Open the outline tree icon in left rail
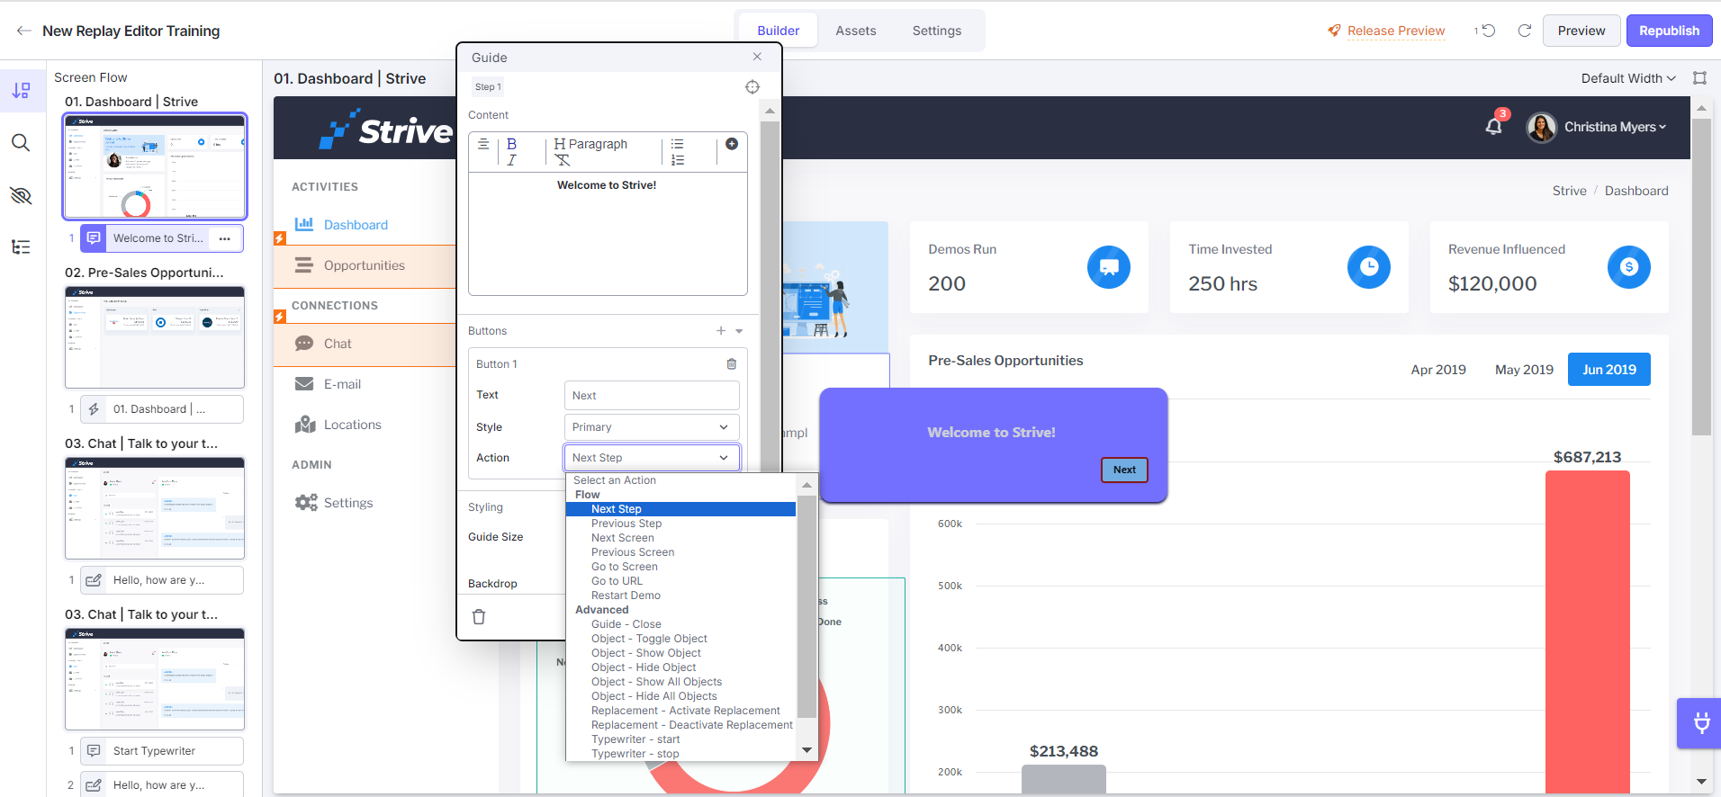The height and width of the screenshot is (797, 1721). pyautogui.click(x=21, y=247)
